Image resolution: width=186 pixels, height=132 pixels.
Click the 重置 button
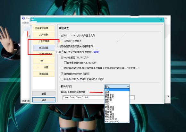click(x=44, y=94)
